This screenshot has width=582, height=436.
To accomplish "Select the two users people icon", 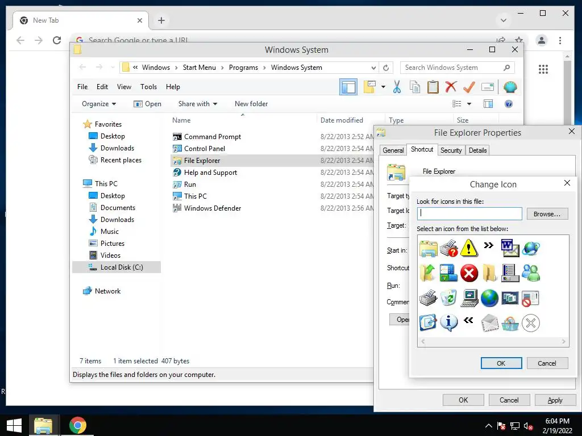I will [x=531, y=273].
